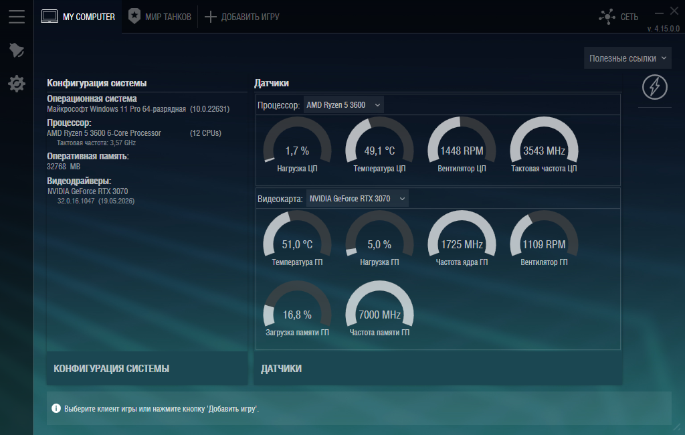Open the МИР ТАНКОВ tab label
Viewport: 685px width, 435px height.
168,17
